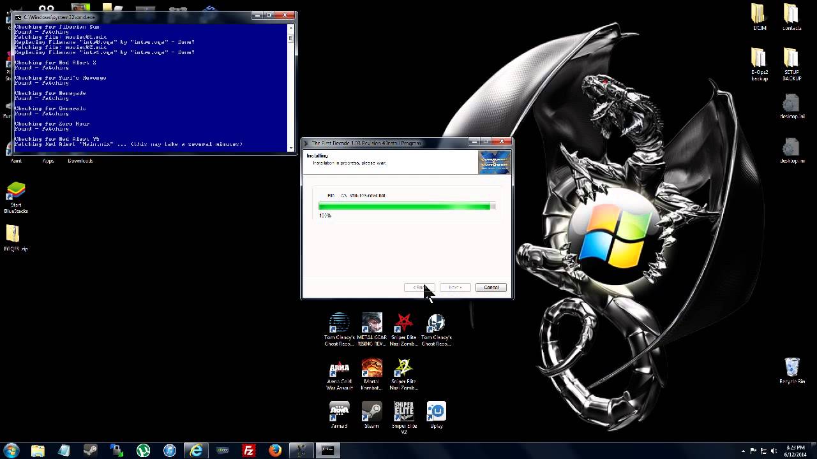Select the Sniper Elite V2 desktop shortcut
The height and width of the screenshot is (459, 817).
403,418
